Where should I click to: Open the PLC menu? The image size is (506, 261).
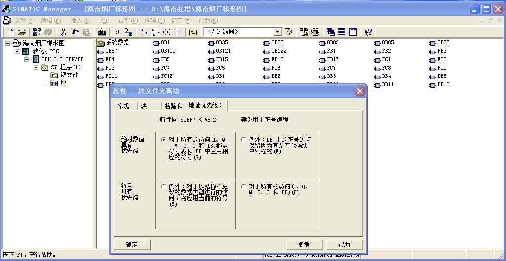104,21
